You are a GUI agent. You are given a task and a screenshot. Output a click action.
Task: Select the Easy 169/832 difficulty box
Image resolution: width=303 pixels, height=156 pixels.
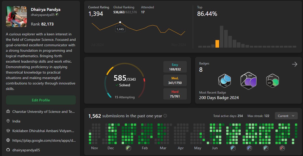[175, 67]
